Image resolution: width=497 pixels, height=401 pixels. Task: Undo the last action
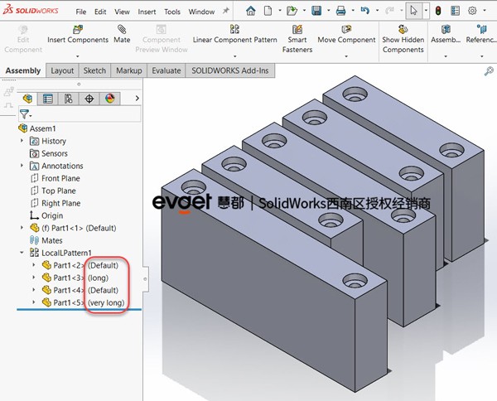[364, 11]
